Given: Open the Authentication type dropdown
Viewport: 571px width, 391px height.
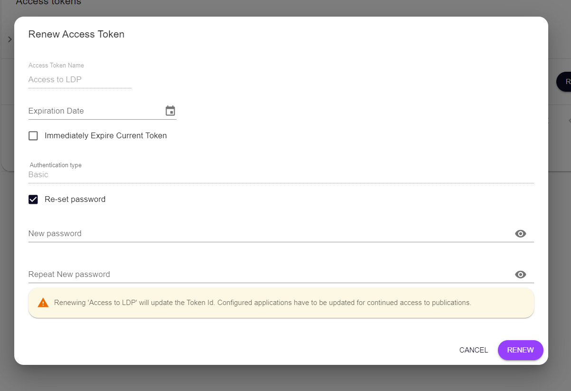Looking at the screenshot, I should (280, 175).
